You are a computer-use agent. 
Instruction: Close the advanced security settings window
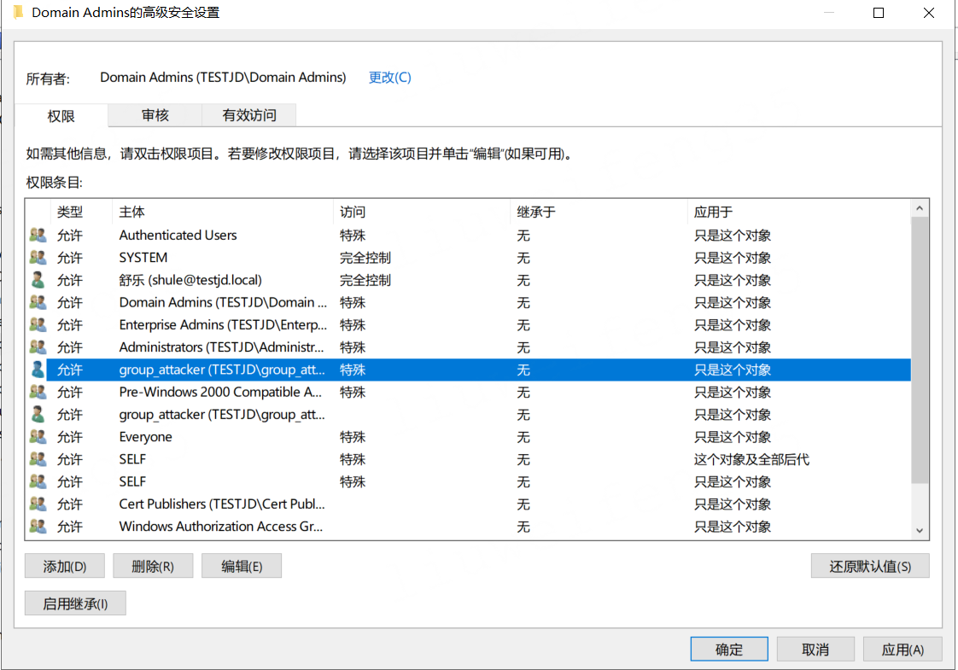click(x=929, y=13)
